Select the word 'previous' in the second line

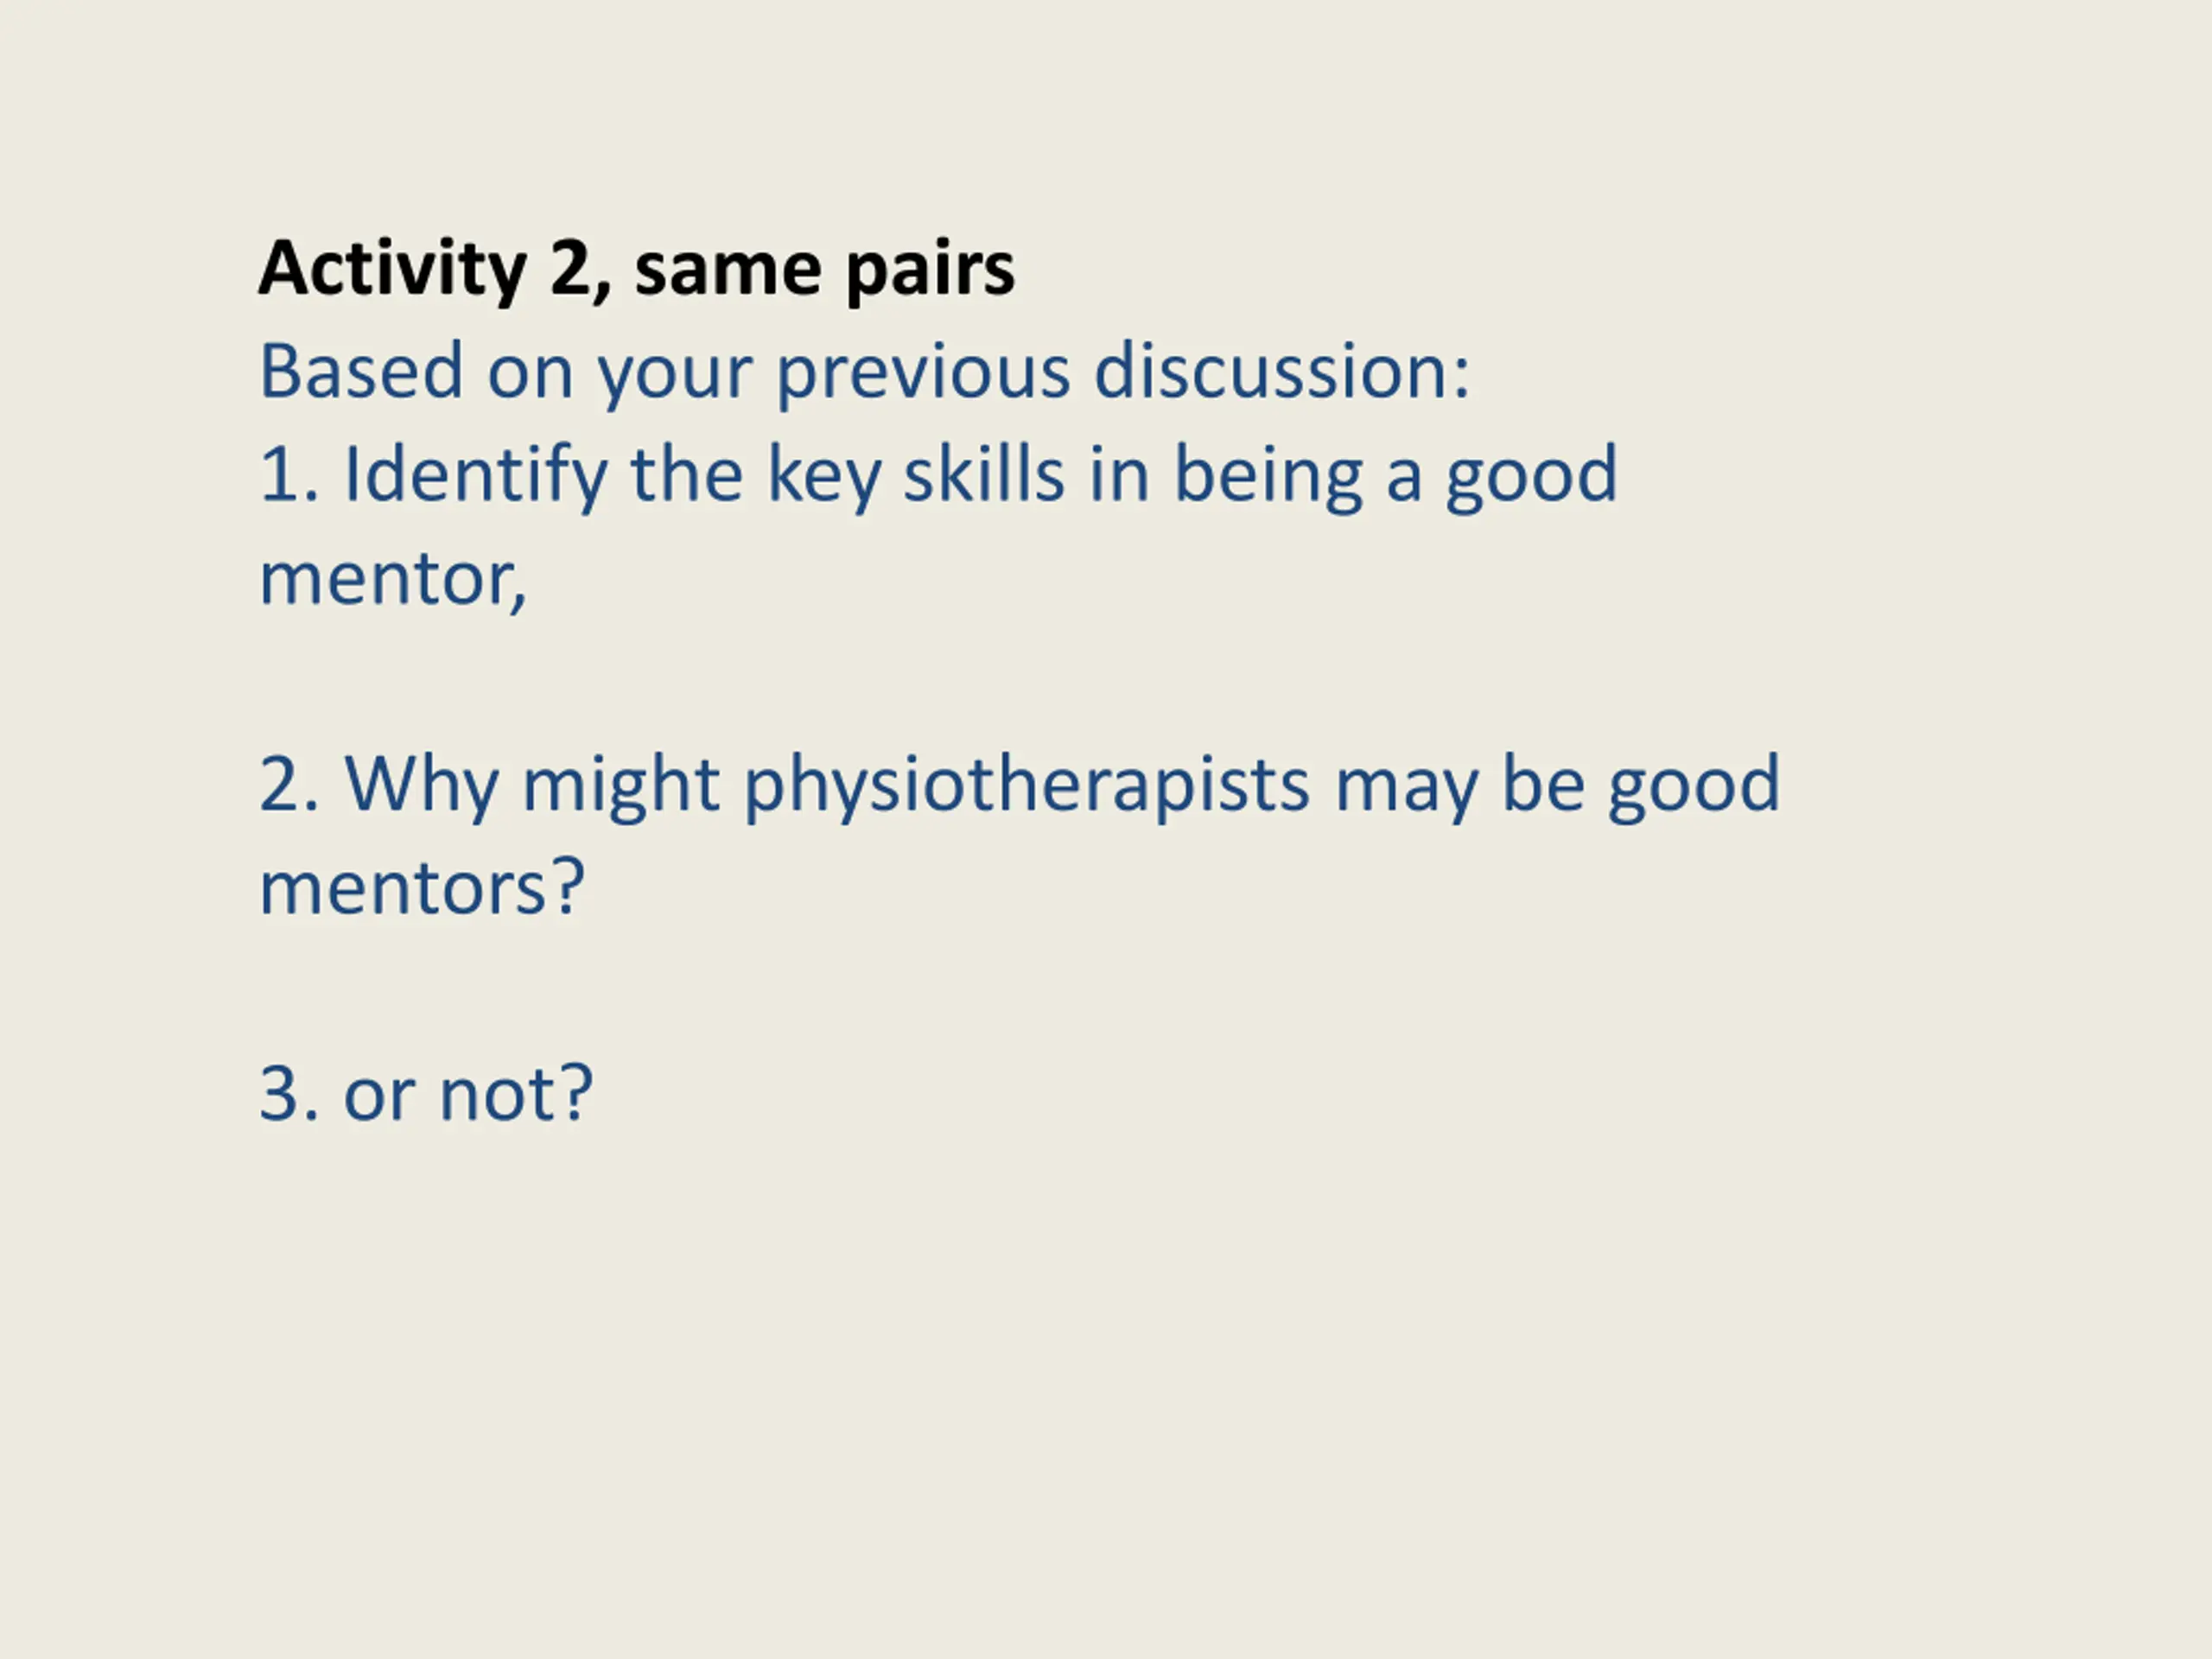[923, 373]
